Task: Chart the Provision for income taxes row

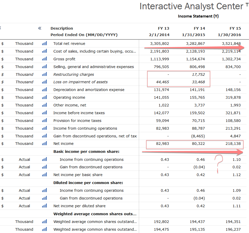Action: [44, 121]
